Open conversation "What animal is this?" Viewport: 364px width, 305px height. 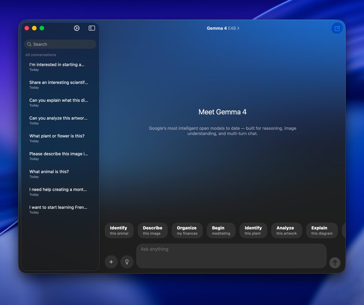(60, 174)
